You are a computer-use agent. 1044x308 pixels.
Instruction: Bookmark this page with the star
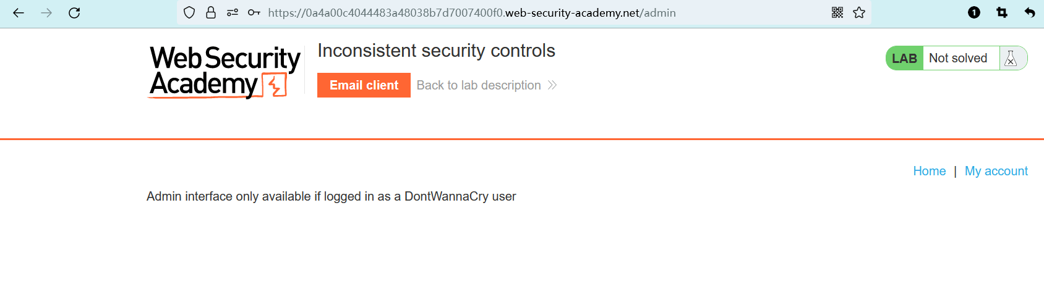click(859, 12)
